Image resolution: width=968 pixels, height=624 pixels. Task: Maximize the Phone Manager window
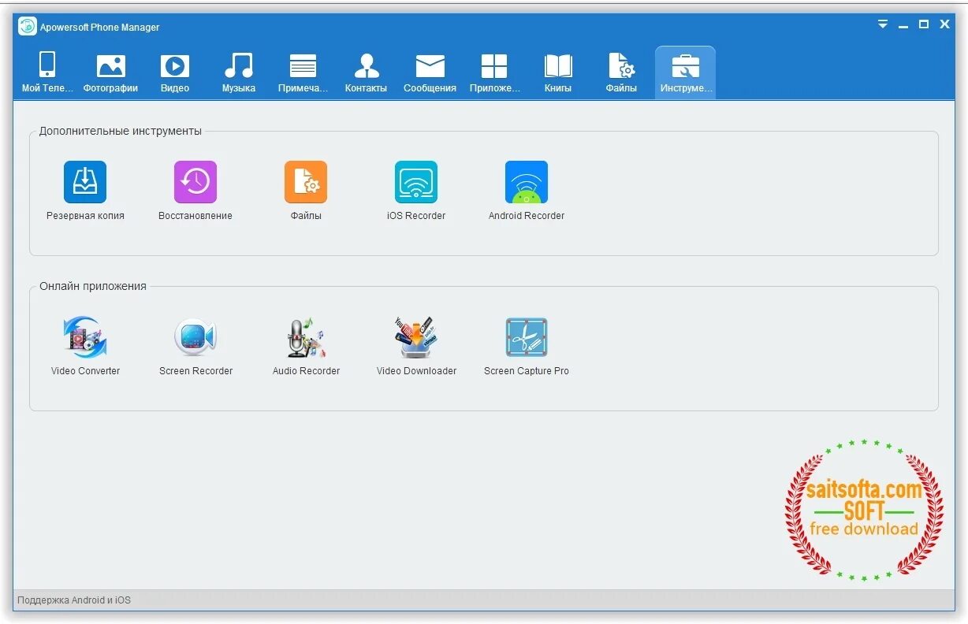pos(924,24)
